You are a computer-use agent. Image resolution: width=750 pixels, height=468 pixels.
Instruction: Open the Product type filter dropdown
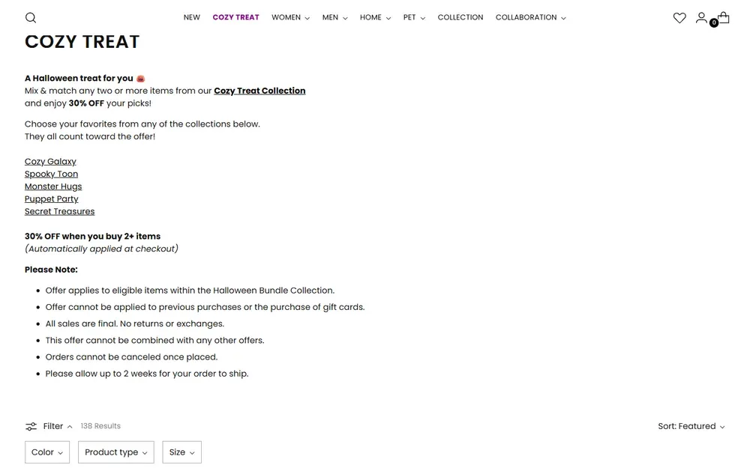116,452
